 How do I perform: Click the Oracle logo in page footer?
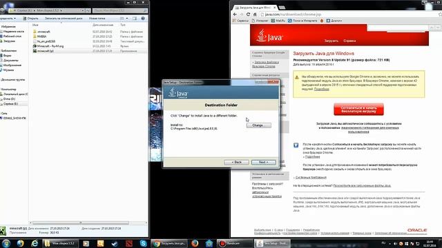point(417,230)
